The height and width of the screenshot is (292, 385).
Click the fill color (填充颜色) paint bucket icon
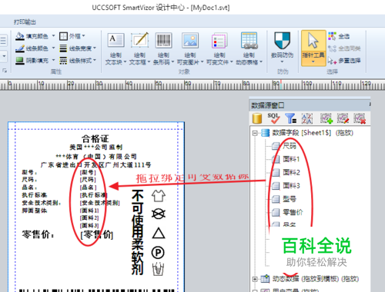[19, 36]
